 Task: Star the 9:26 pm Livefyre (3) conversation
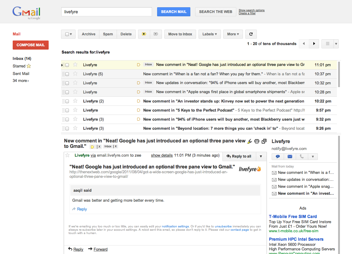pyautogui.click(x=75, y=128)
